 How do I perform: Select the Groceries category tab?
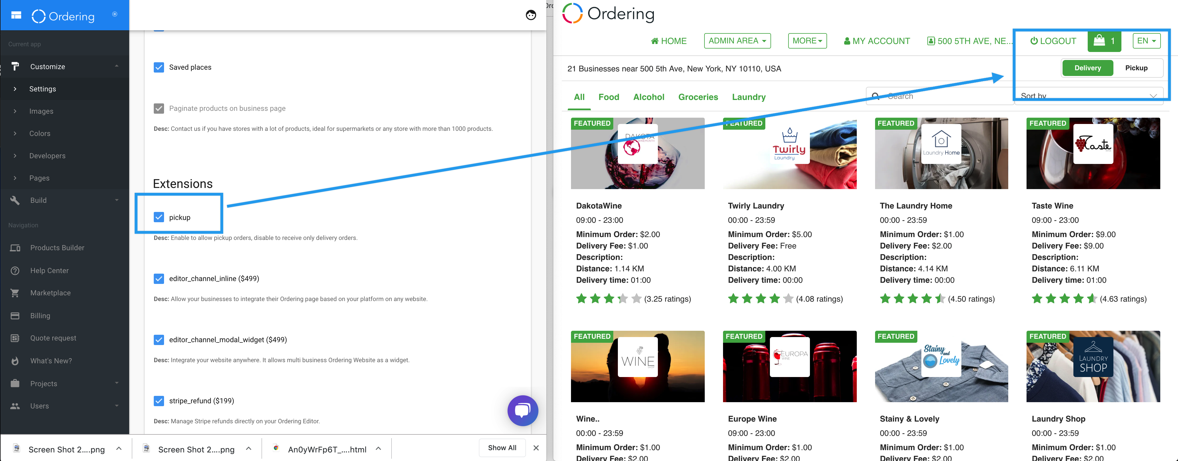[x=698, y=97]
